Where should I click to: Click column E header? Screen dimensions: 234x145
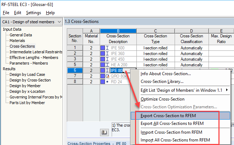point(221,31)
